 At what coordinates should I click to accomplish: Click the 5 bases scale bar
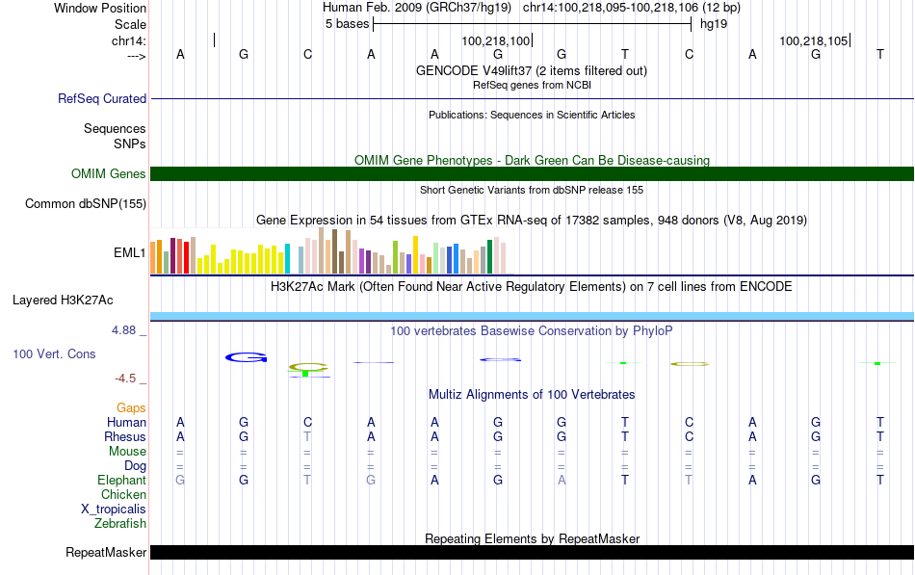pos(532,24)
